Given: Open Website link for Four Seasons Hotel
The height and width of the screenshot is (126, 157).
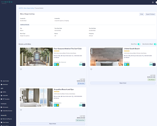Looking at the screenshot, I should [x=56, y=57].
